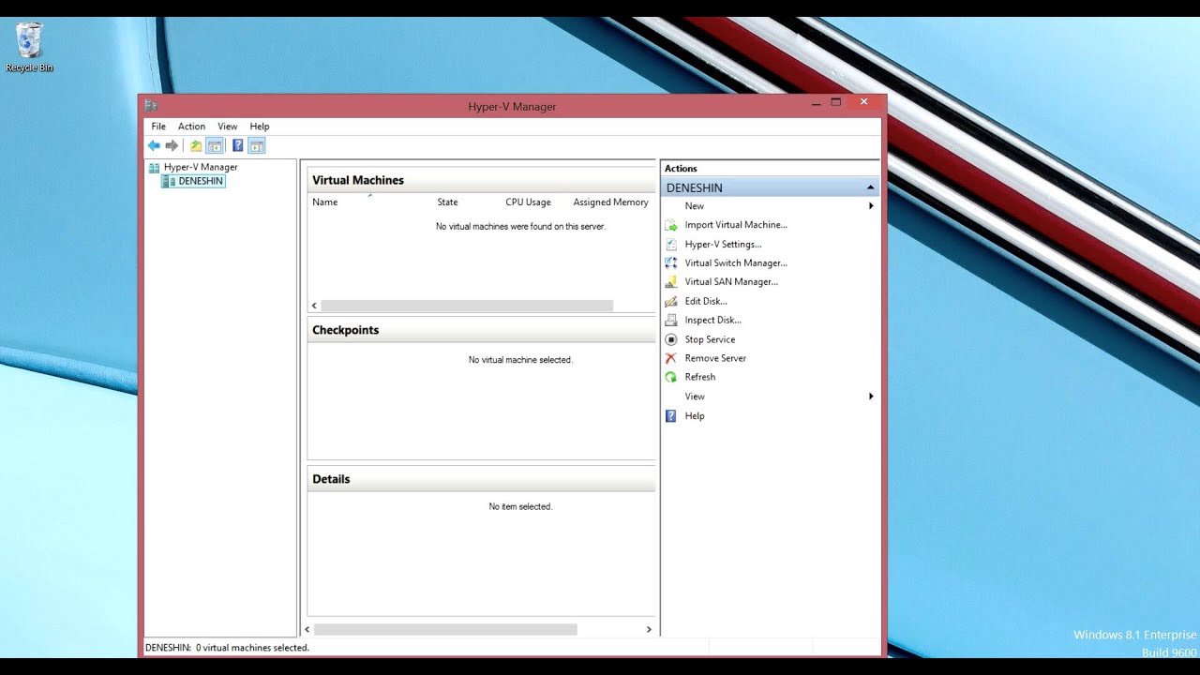Expand the New submenu arrow in Actions
The height and width of the screenshot is (675, 1200).
click(871, 206)
